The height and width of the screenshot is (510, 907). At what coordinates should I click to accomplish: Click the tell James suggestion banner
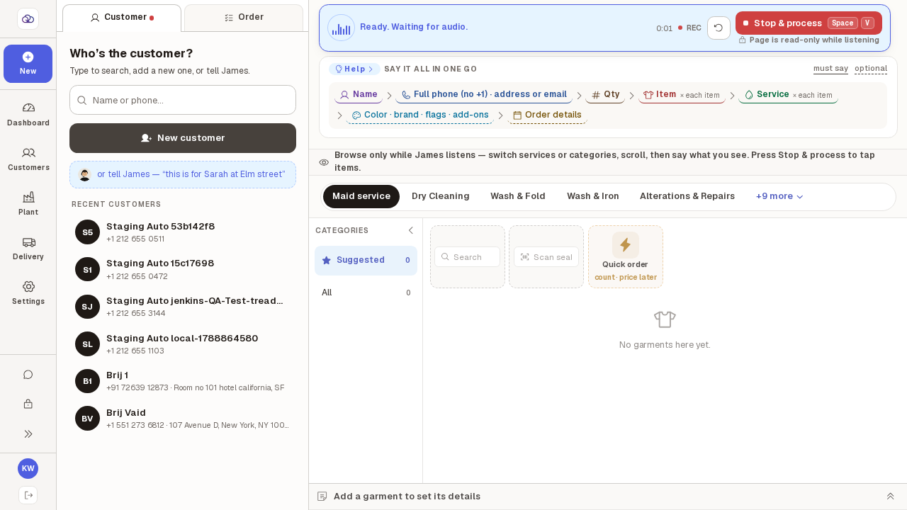(x=183, y=175)
